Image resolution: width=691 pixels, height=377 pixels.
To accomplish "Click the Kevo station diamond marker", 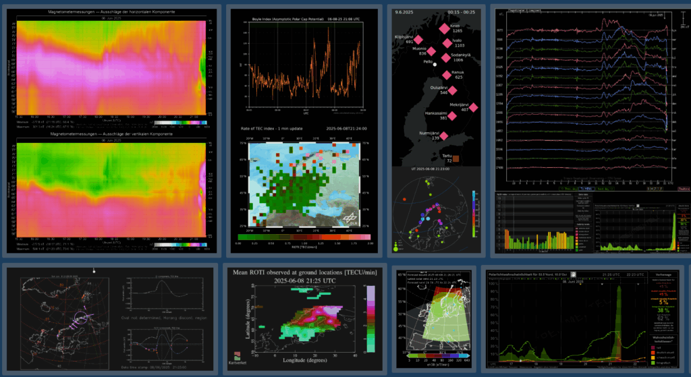I will 444,28.
